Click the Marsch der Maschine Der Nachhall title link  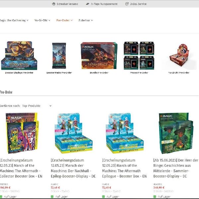[x=73, y=168]
